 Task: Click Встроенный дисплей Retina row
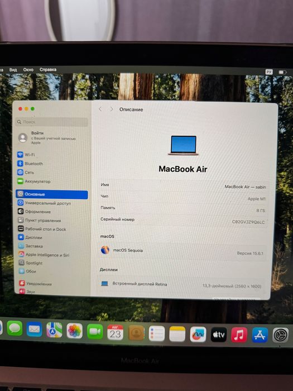181,284
